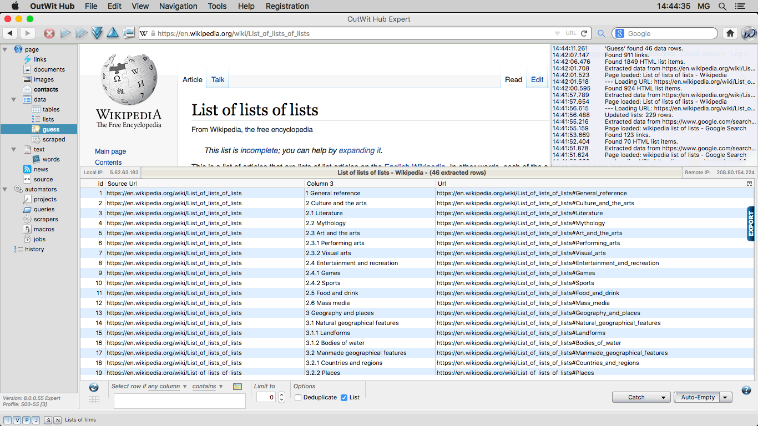This screenshot has width=758, height=426.
Task: Open the Tools menu
Action: 217,6
